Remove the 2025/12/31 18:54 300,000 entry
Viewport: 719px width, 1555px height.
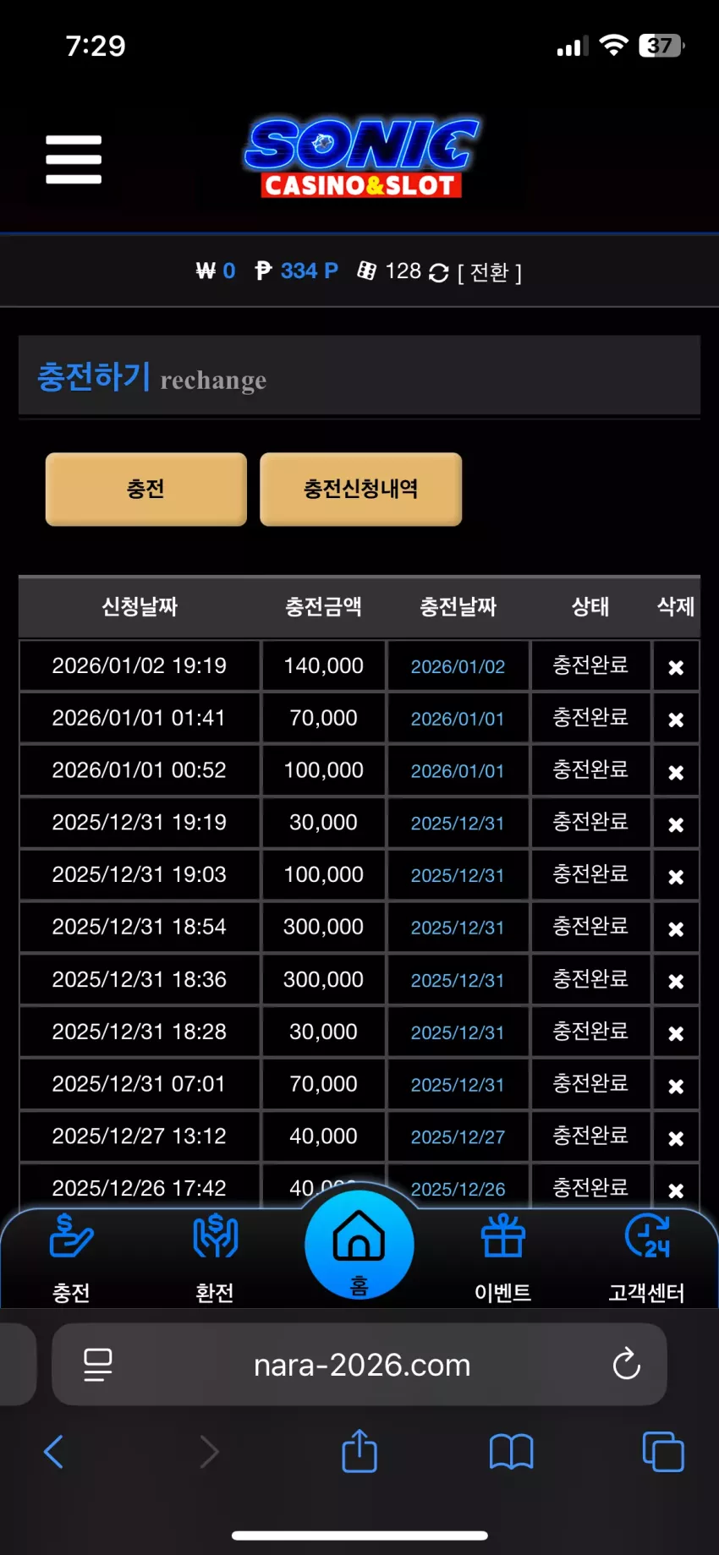[676, 928]
